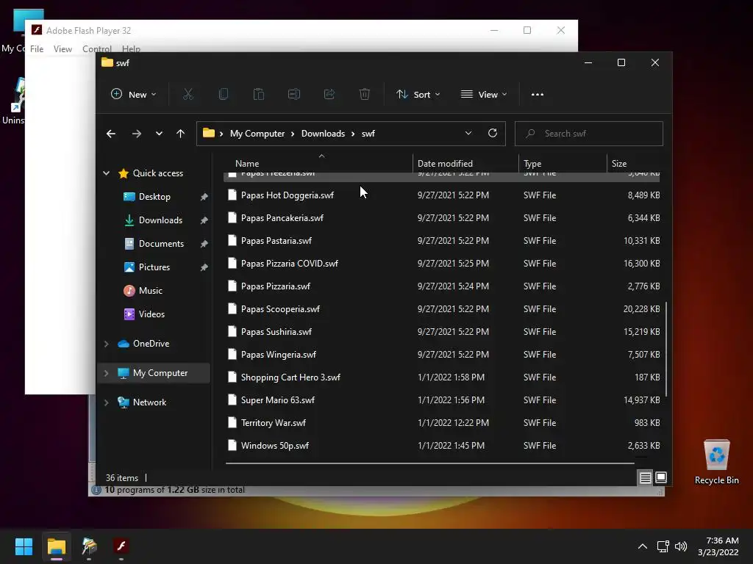Screen dimensions: 753x564
Task: Show hidden tray icons chevron
Action: pos(643,546)
